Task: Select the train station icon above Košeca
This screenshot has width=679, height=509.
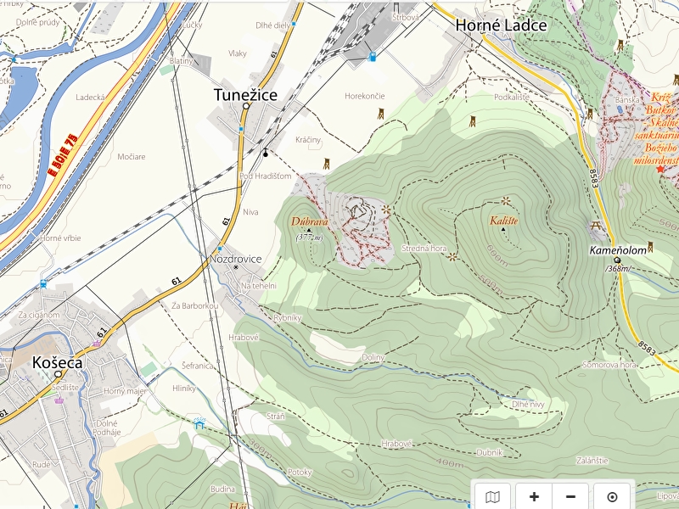Action: pos(43,284)
